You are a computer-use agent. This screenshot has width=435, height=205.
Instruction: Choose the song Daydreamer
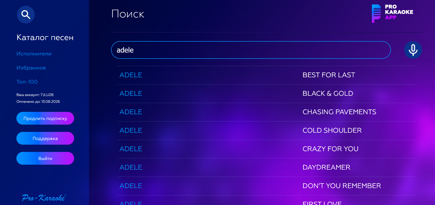tap(326, 167)
